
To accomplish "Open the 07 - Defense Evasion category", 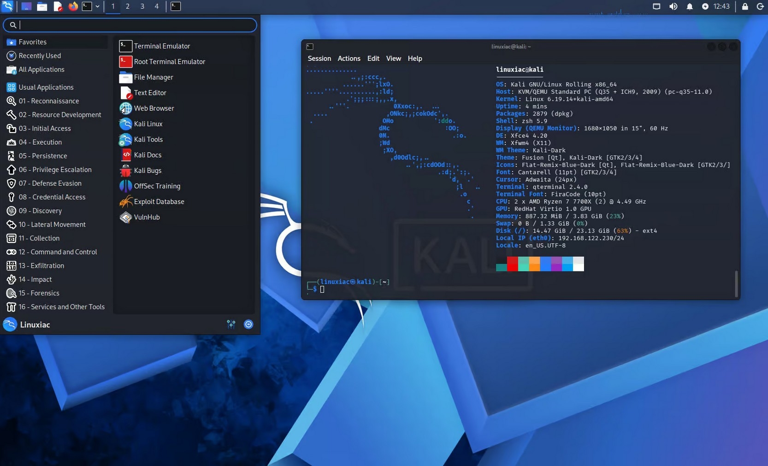I will click(x=56, y=183).
